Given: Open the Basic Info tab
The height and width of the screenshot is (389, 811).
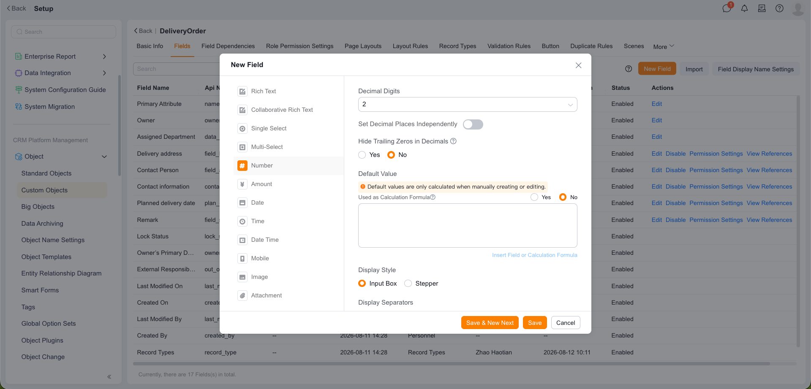Looking at the screenshot, I should tap(150, 46).
